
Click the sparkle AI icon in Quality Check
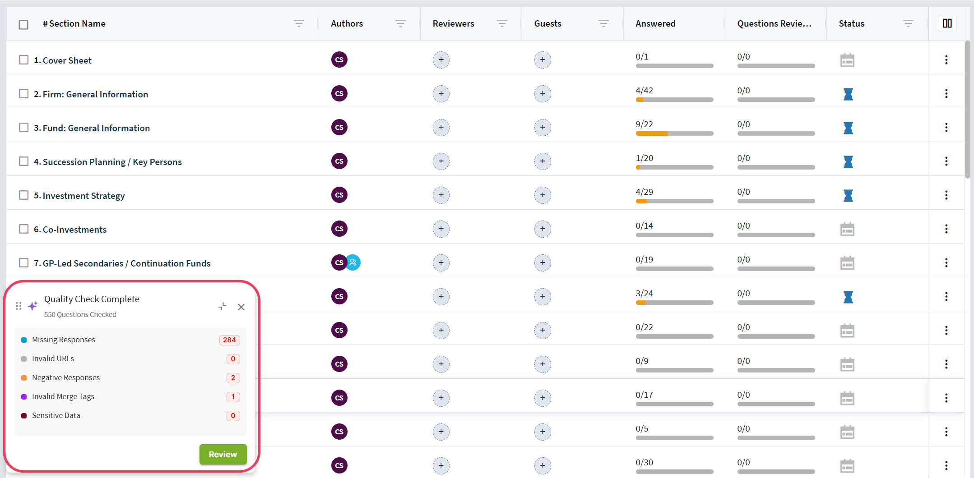[x=33, y=306]
